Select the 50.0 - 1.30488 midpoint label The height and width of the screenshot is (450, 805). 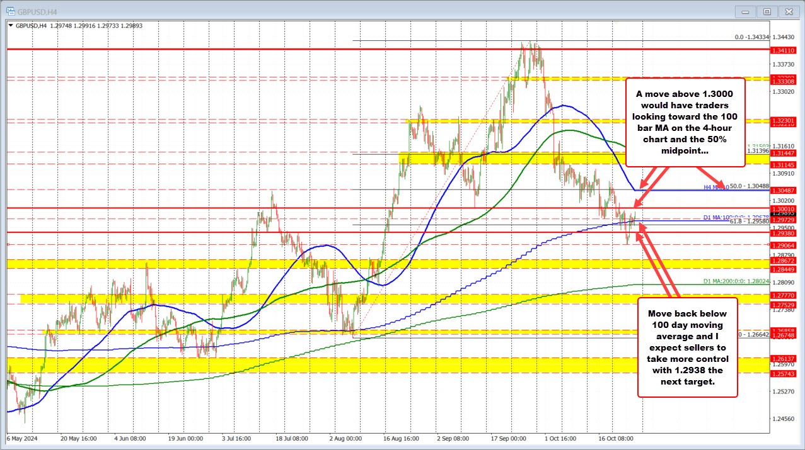(749, 186)
